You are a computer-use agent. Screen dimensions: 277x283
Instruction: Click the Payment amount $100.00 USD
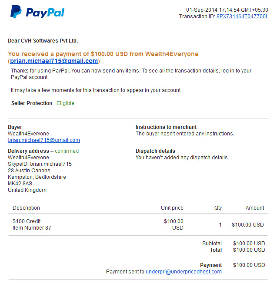(x=249, y=265)
